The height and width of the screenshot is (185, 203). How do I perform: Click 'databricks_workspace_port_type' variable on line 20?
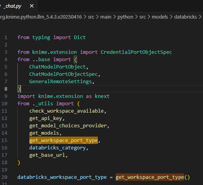[62, 177]
